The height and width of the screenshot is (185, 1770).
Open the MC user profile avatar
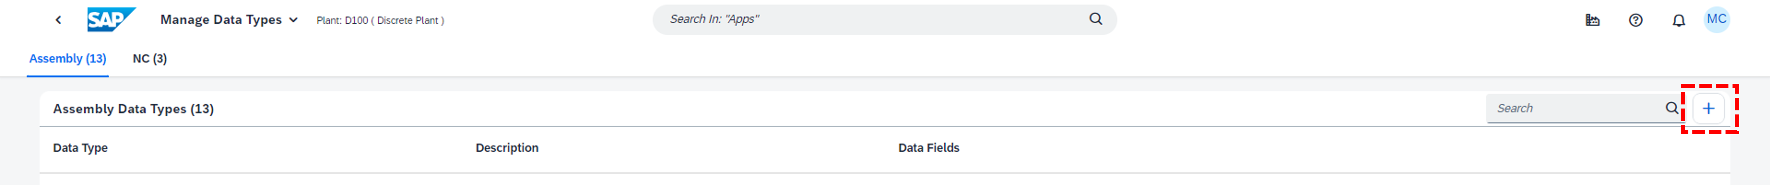[1716, 19]
